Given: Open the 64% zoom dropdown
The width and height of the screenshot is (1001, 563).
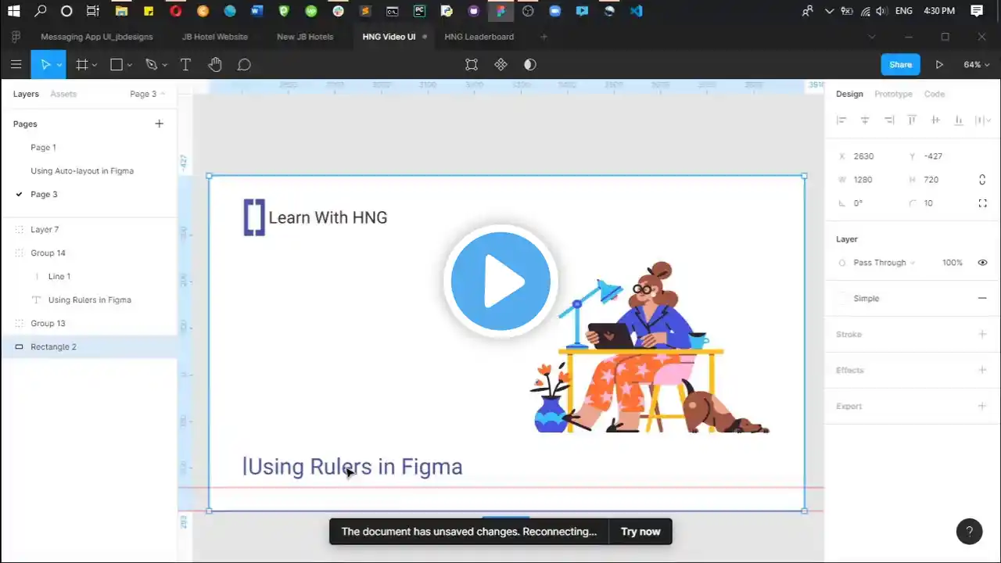Looking at the screenshot, I should coord(976,65).
